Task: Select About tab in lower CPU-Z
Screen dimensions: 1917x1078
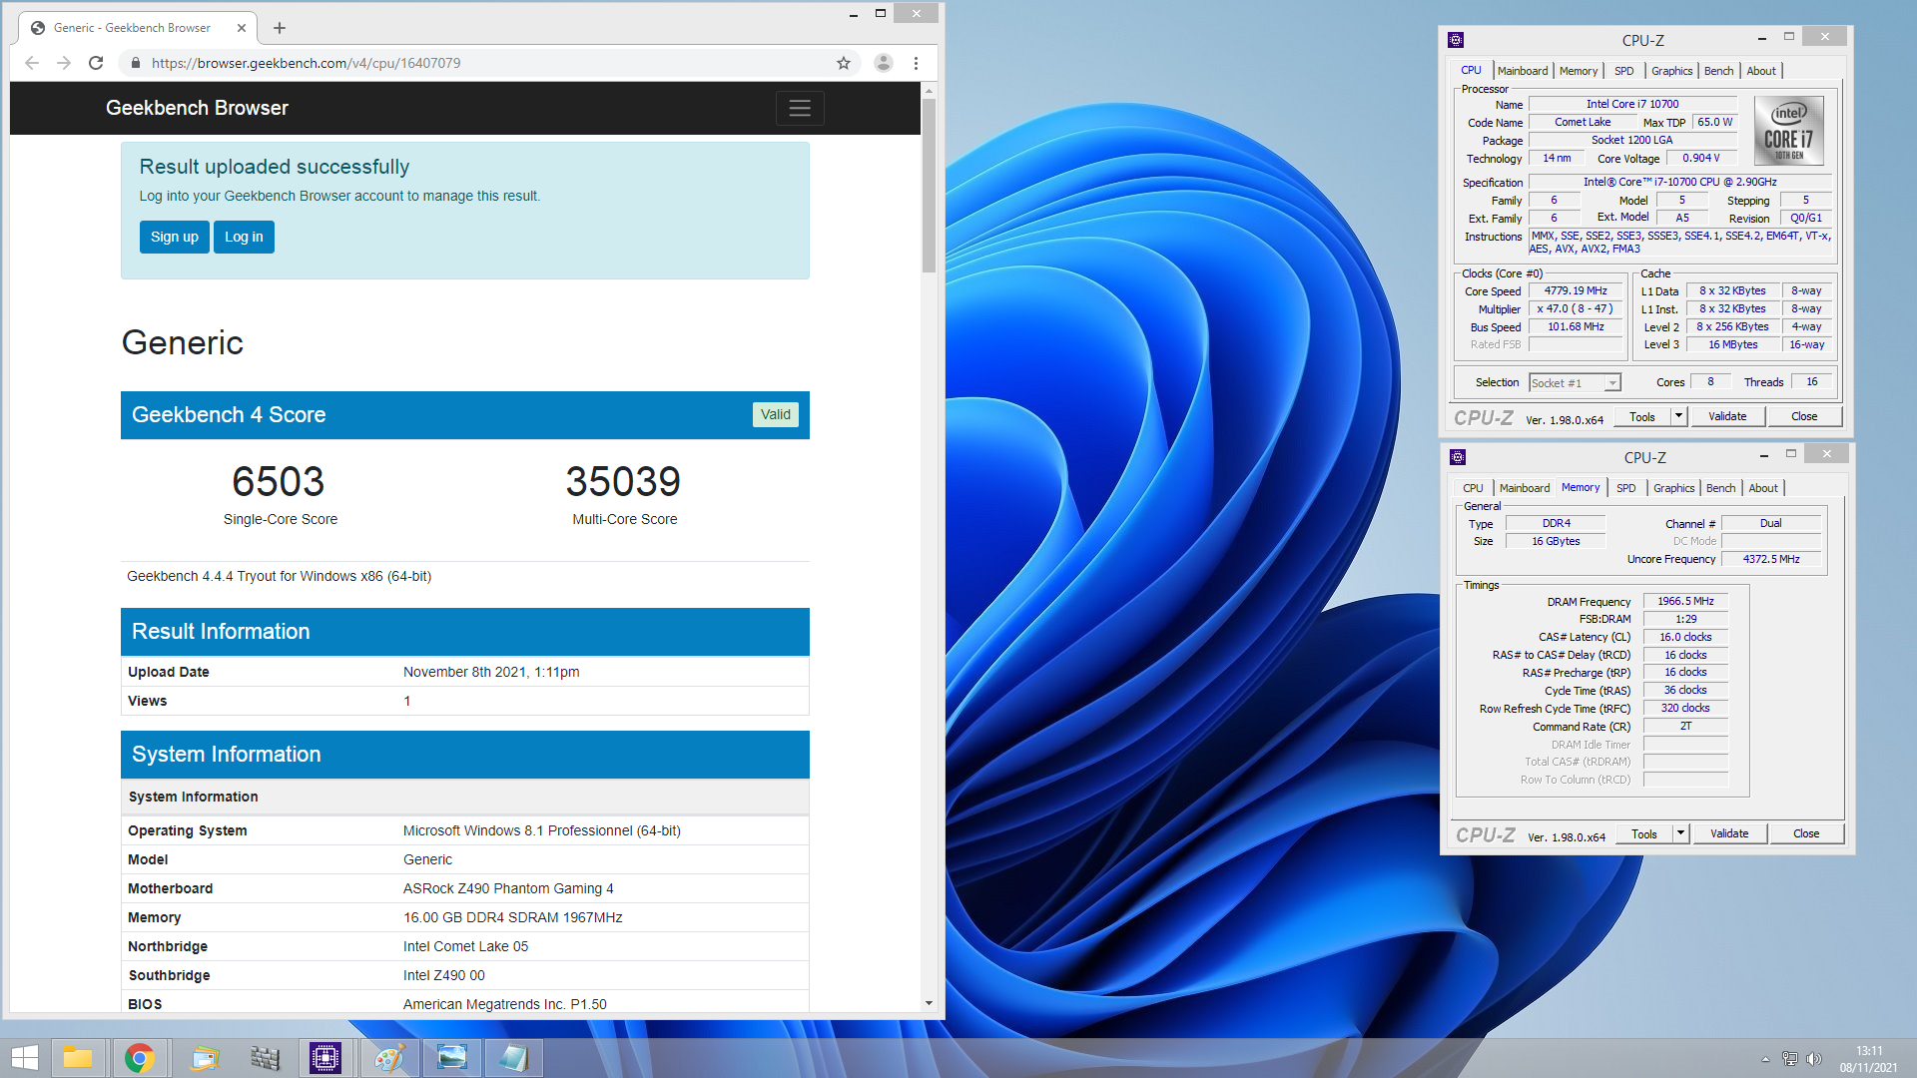Action: coord(1763,488)
